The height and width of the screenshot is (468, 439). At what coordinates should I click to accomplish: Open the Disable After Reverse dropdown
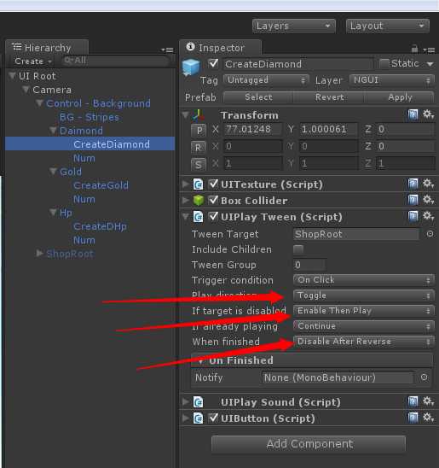(x=364, y=342)
